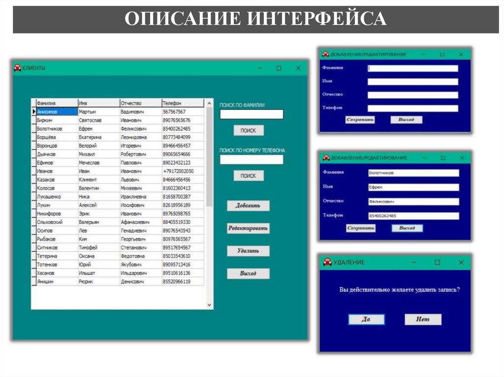Click the ПОИСК ПО ФАМИЛИИ input field
Screen dimensions: 504x377
click(252, 115)
